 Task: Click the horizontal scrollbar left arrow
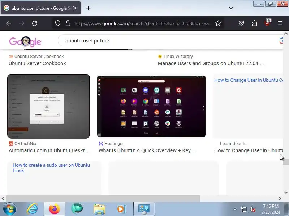3,198
